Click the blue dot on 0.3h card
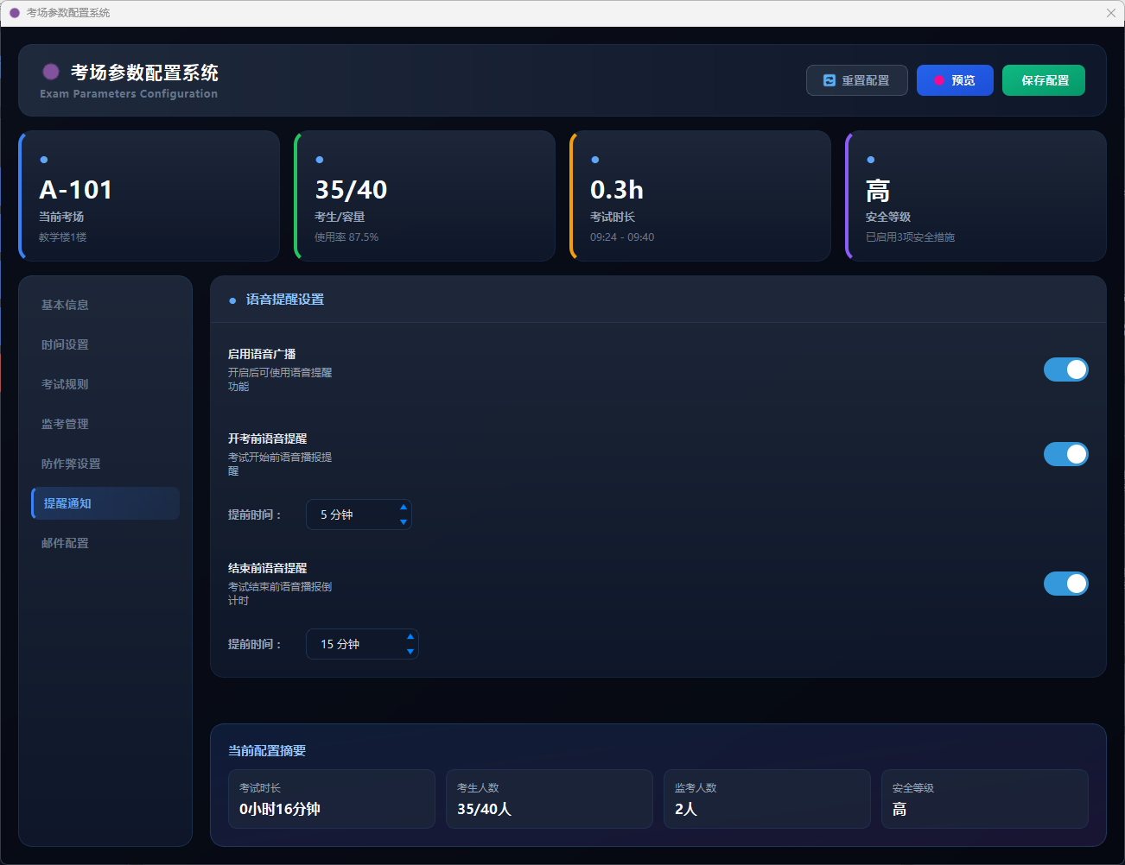The image size is (1125, 865). coord(595,160)
